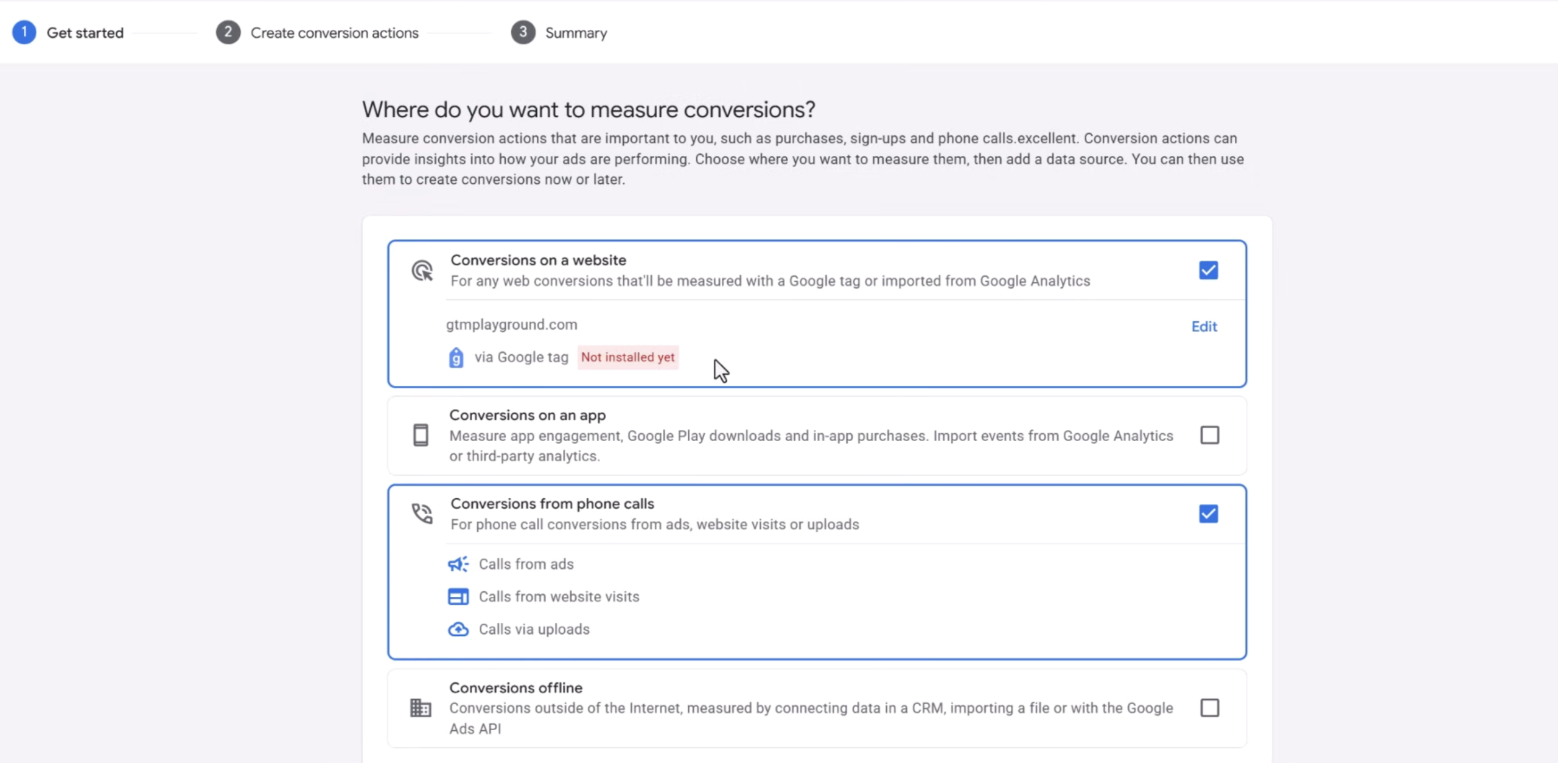Click the Conversions offline title

pos(516,688)
